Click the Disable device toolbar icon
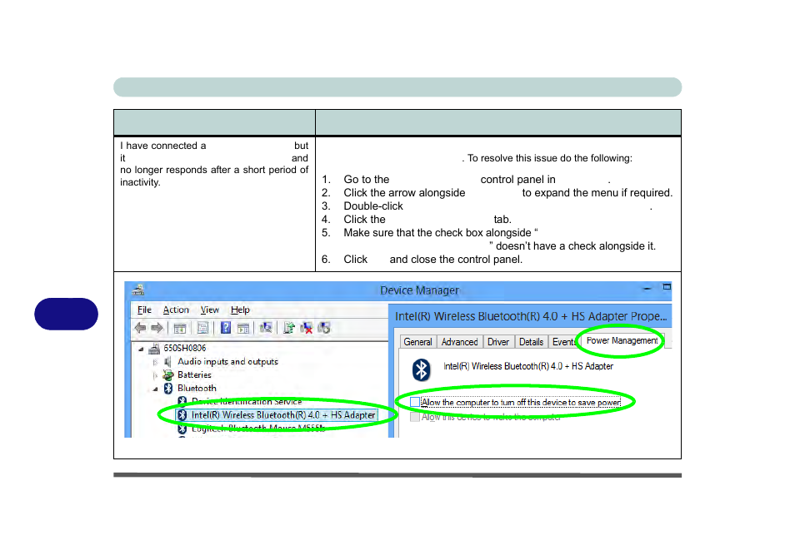Image resolution: width=795 pixels, height=560 pixels. pyautogui.click(x=324, y=328)
